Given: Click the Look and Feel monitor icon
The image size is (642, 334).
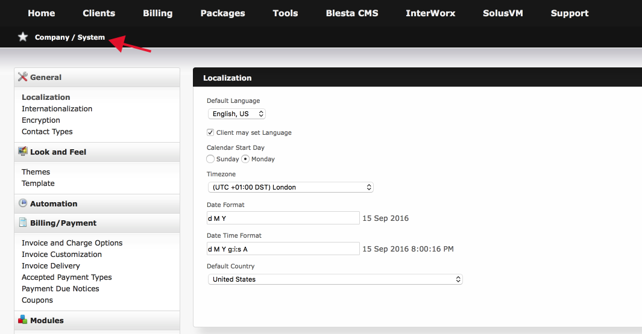Looking at the screenshot, I should (23, 151).
